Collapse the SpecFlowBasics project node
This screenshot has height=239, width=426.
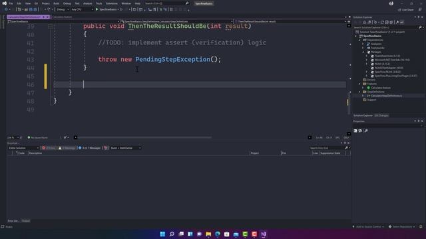point(356,36)
